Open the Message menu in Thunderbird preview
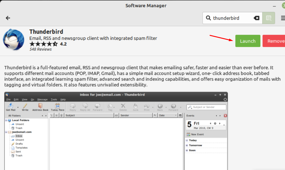The width and height of the screenshot is (285, 170). tap(42, 100)
